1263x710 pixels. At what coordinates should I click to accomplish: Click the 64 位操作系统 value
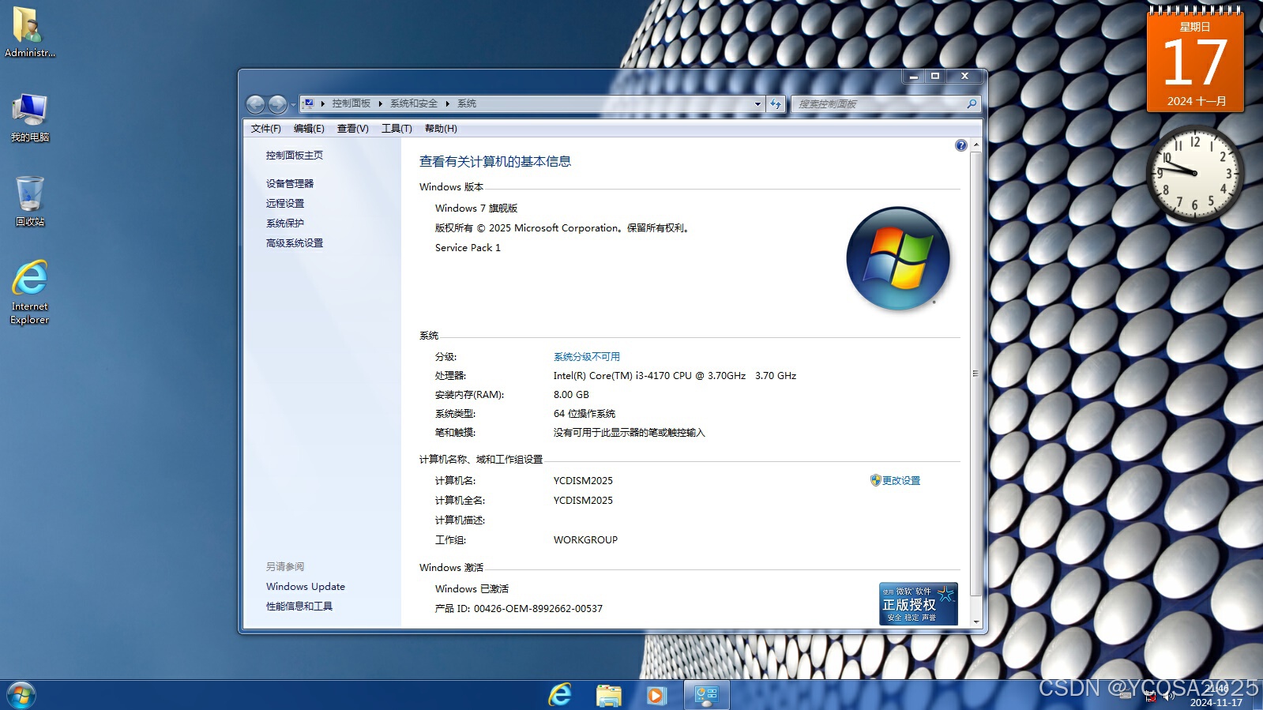coord(585,414)
